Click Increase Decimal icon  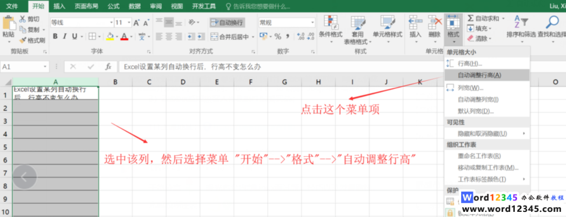tap(300, 36)
